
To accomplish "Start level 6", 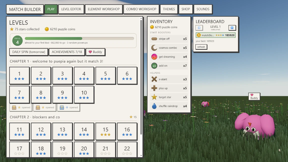I will (x=127, y=75).
